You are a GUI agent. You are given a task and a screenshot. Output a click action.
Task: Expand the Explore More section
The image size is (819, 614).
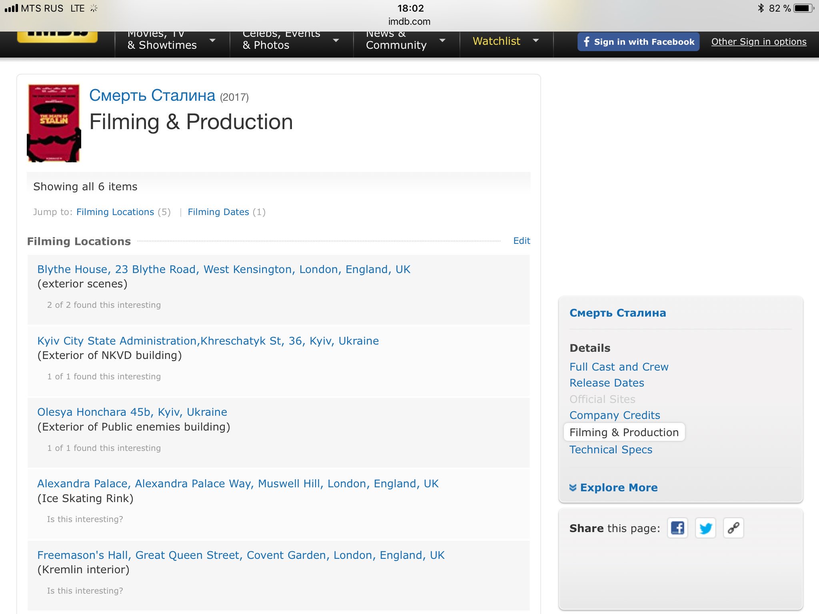click(613, 488)
